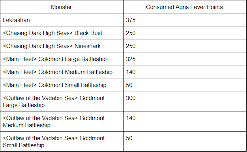Select 140 beside Outlaw Medium Battleship
The width and height of the screenshot is (247, 152).
185,121
